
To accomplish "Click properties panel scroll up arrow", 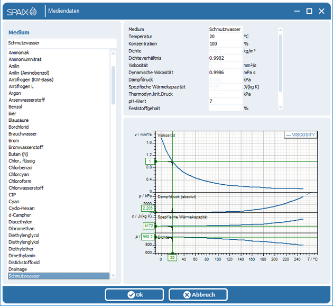I will click(281, 29).
